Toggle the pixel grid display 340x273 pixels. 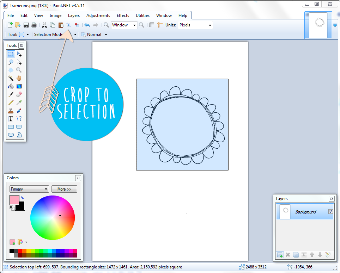(152, 25)
